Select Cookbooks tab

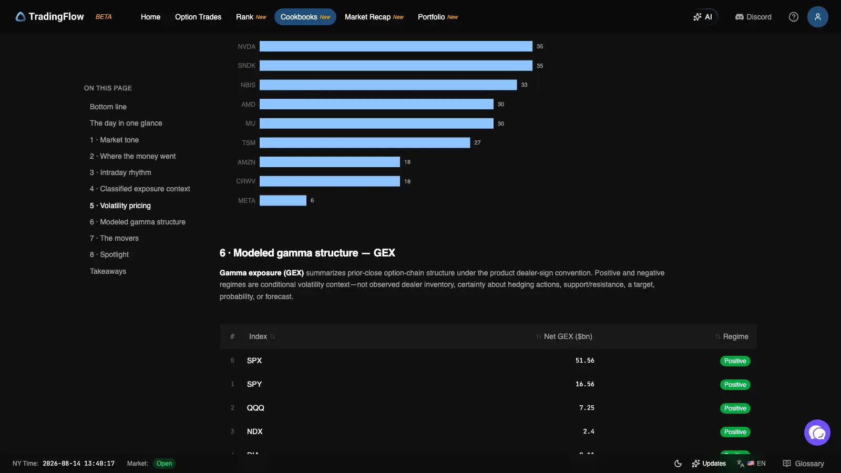pos(305,17)
